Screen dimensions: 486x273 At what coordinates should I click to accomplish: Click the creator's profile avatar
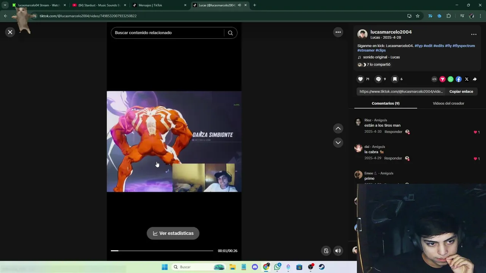pyautogui.click(x=362, y=35)
